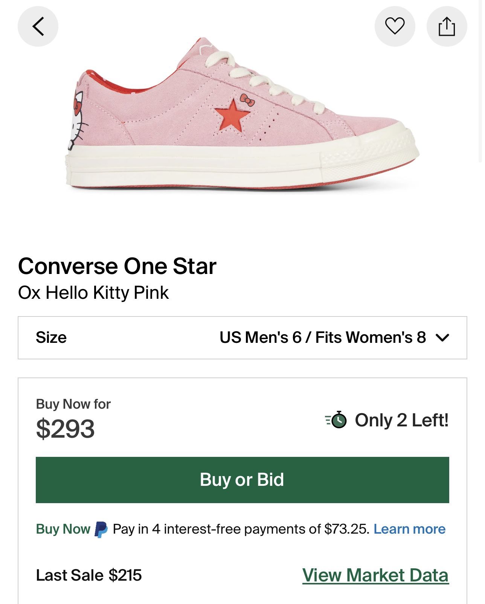The width and height of the screenshot is (485, 604).
Task: Open View Market Data link
Action: pyautogui.click(x=375, y=575)
